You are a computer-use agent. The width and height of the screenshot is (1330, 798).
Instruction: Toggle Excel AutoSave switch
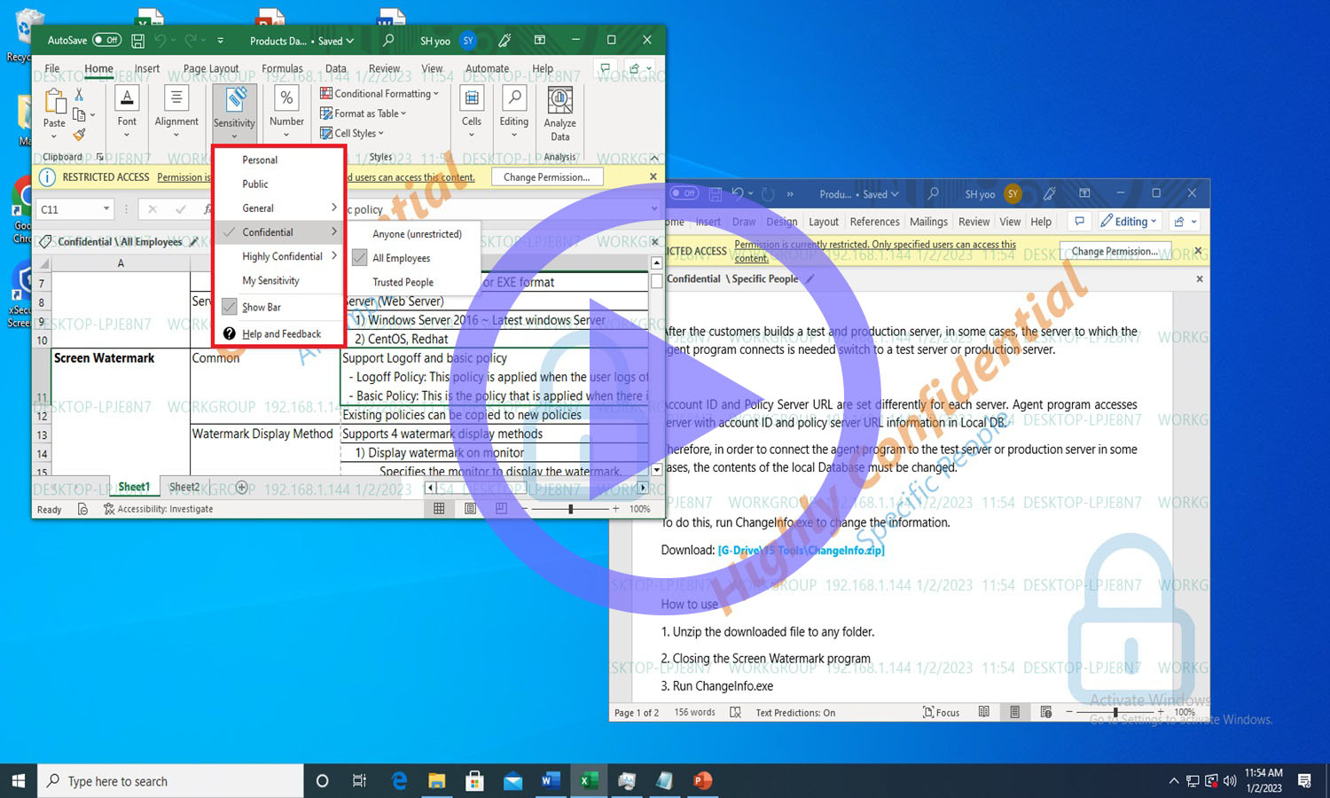click(106, 41)
